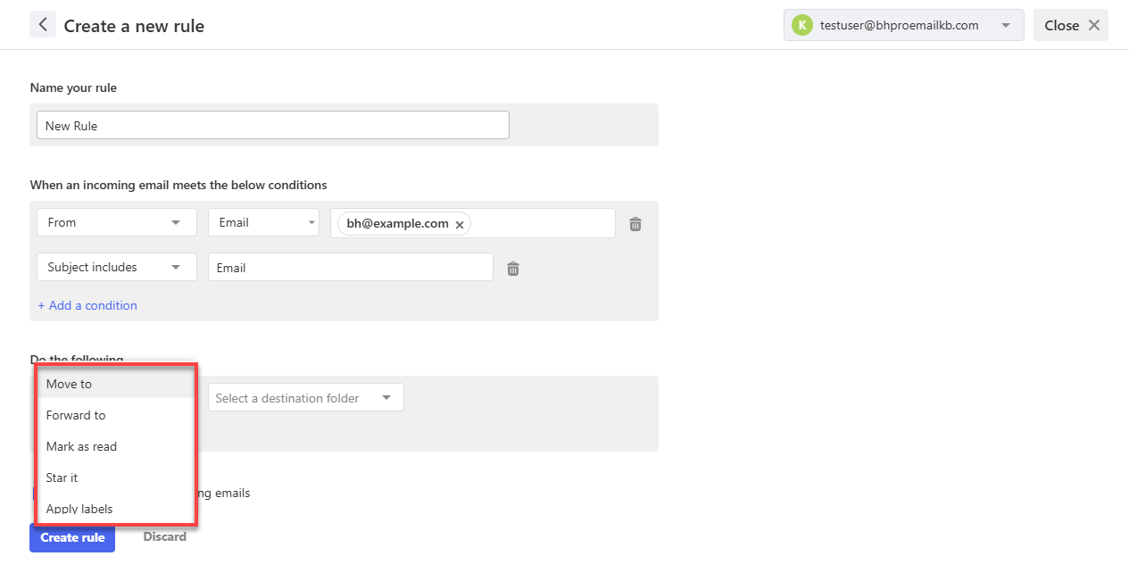Viewport: 1129px width, 581px height.
Task: Delete the Subject includes condition trash icon
Action: click(513, 268)
